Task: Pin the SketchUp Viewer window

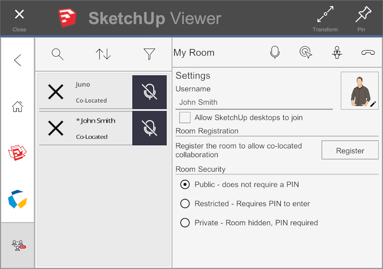Action: coord(363,19)
